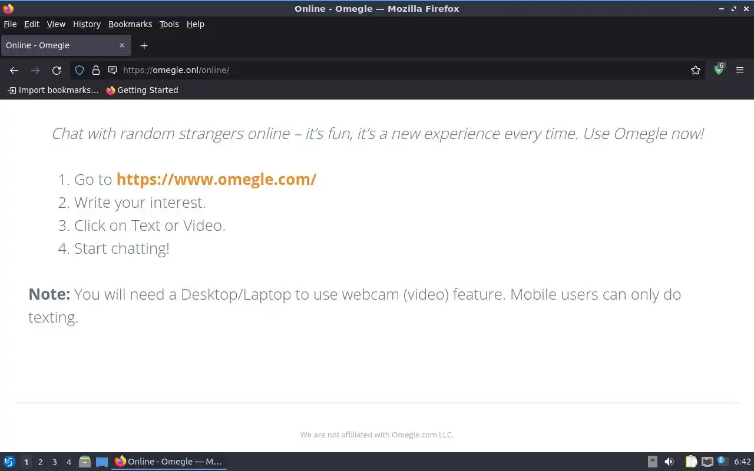Viewport: 754px width, 471px height.
Task: Minimize the Firefox window
Action: [x=722, y=9]
